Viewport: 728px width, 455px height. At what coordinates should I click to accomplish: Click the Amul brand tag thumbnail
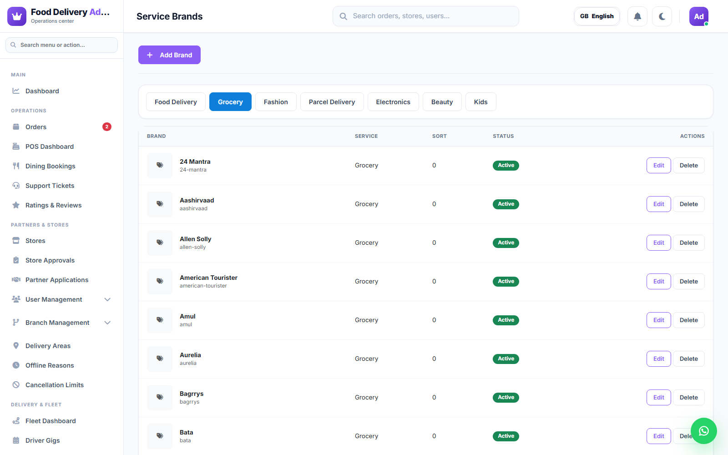coord(160,320)
